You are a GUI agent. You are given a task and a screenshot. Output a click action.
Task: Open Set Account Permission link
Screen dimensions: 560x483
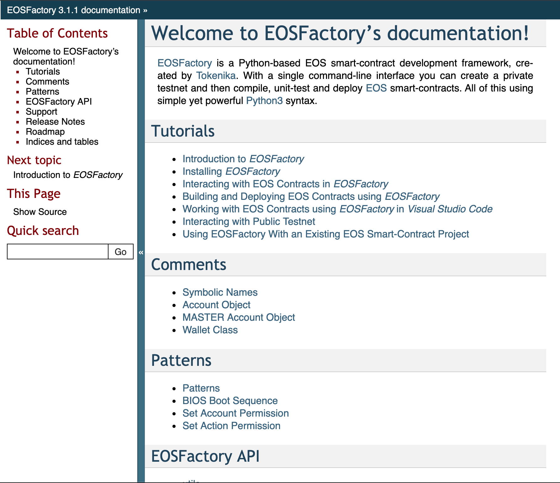[x=235, y=413]
